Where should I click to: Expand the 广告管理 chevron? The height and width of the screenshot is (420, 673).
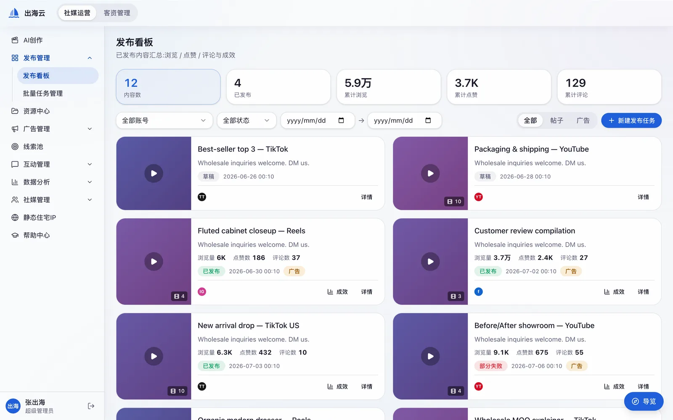[90, 129]
